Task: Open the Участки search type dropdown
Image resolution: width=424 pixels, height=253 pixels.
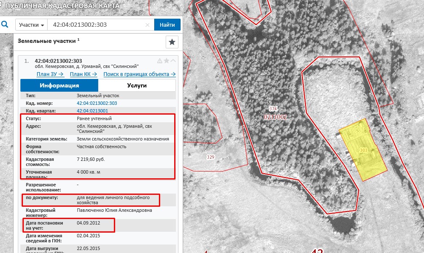Action: pyautogui.click(x=31, y=25)
